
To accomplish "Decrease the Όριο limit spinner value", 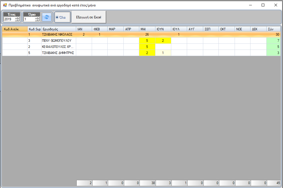I will coord(37,20).
